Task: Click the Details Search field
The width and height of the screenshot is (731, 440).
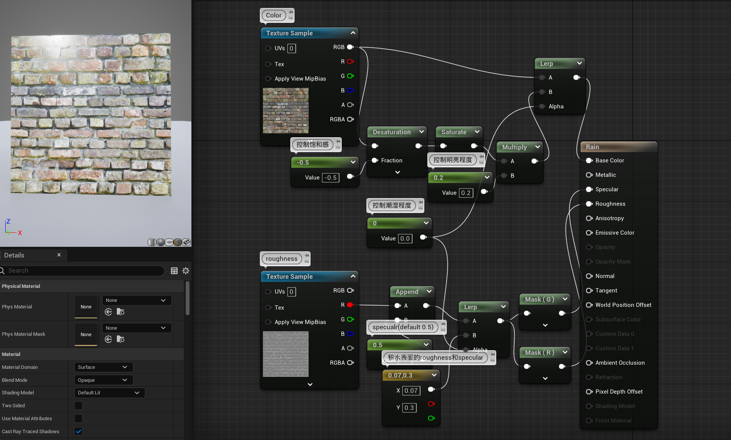Action: (82, 270)
